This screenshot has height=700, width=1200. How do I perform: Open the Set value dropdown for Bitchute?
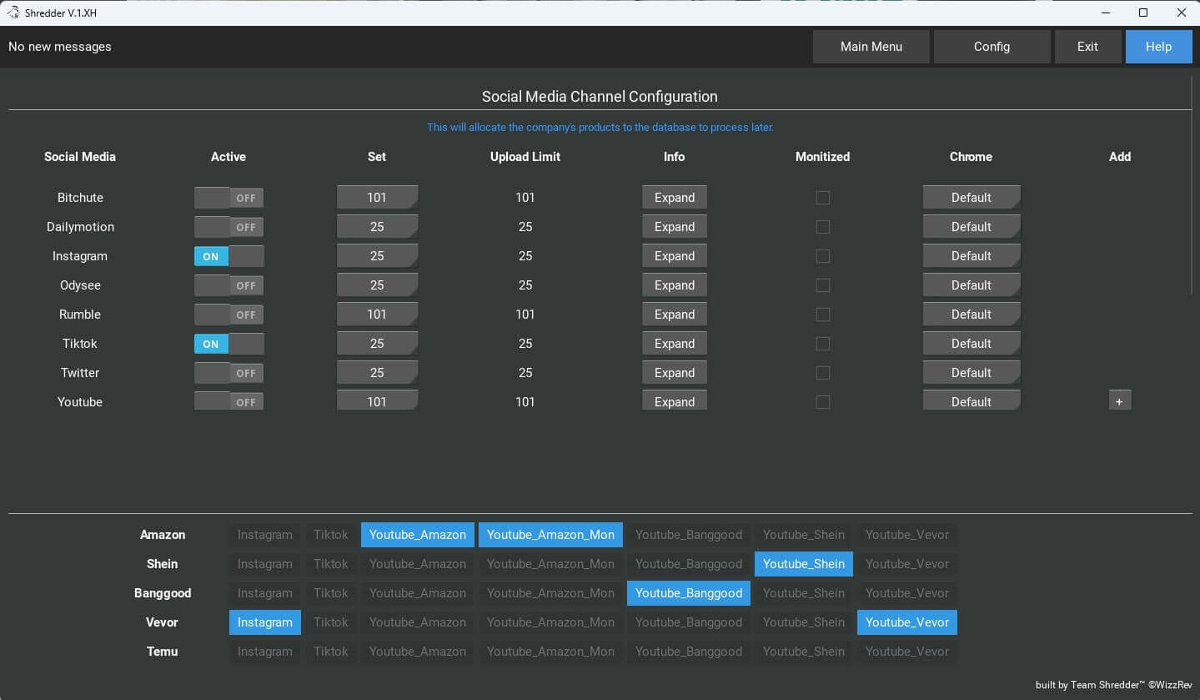377,198
